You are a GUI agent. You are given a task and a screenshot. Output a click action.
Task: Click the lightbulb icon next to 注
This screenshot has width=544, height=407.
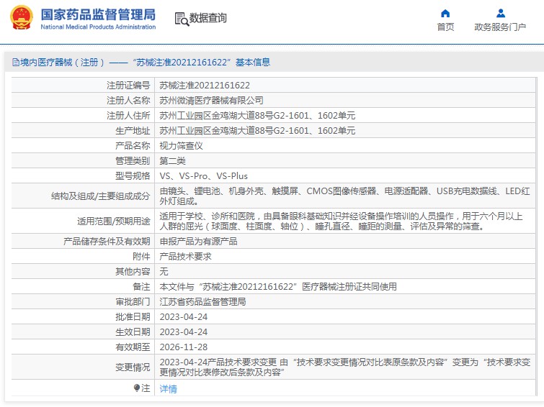[x=137, y=388]
